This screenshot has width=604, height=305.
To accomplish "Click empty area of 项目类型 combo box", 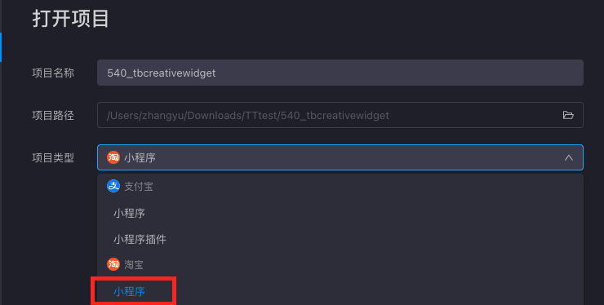I will pyautogui.click(x=358, y=157).
